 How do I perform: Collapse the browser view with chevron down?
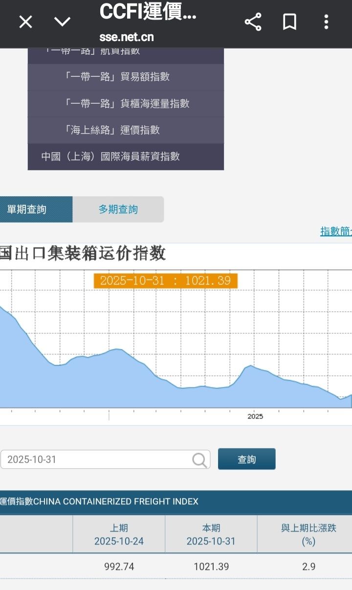coord(62,22)
